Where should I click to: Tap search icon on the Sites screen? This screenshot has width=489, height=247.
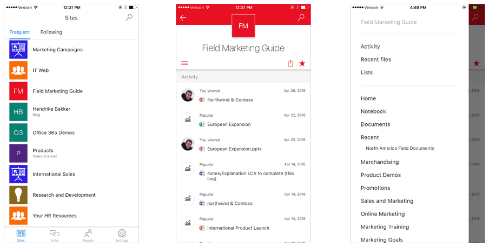pos(129,18)
